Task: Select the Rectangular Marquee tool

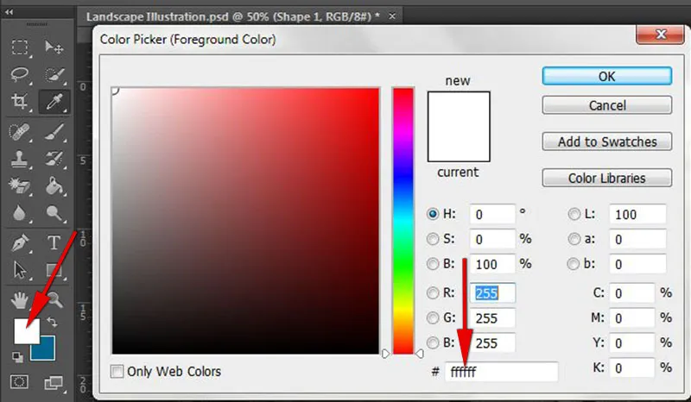Action: [20, 47]
